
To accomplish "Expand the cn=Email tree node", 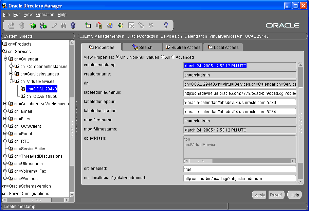I will [5, 111].
